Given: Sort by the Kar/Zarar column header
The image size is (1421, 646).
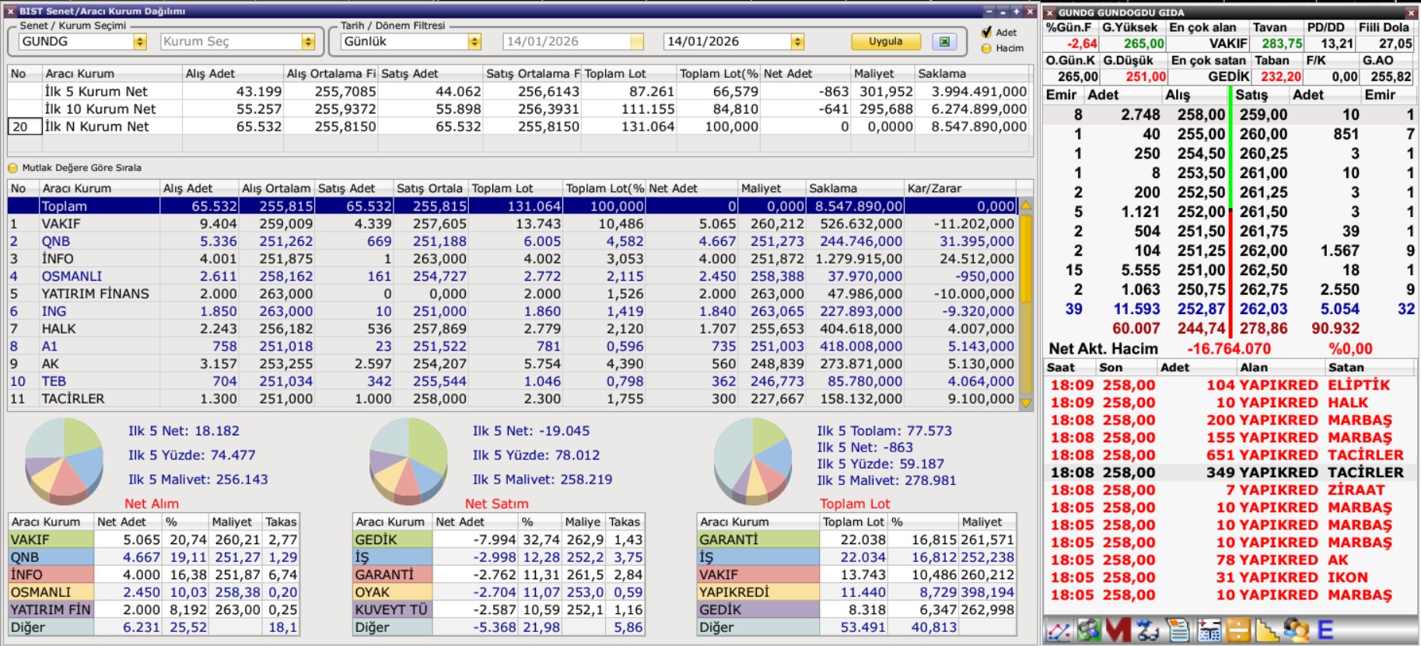Looking at the screenshot, I should click(959, 188).
